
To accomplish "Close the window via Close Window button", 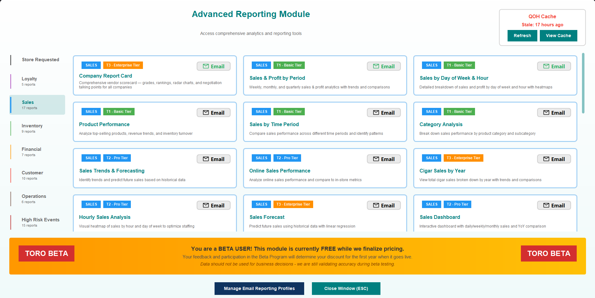I will click(346, 288).
